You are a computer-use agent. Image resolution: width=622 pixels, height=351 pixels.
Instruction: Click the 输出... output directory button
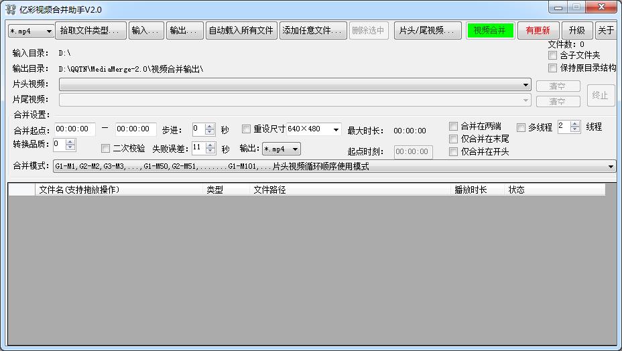tap(184, 30)
